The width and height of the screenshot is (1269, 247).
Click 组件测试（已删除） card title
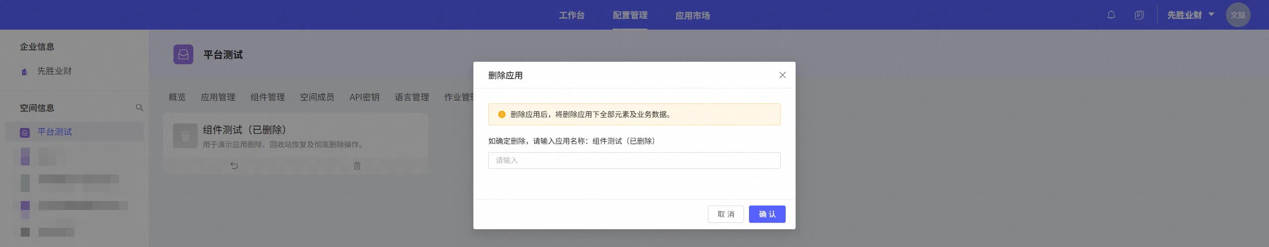(x=244, y=130)
